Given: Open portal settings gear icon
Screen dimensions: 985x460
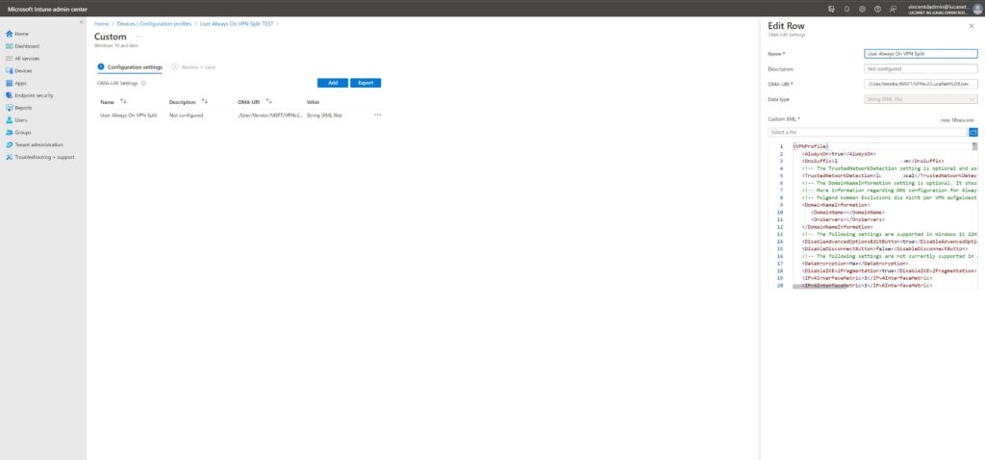Looking at the screenshot, I should (x=862, y=9).
